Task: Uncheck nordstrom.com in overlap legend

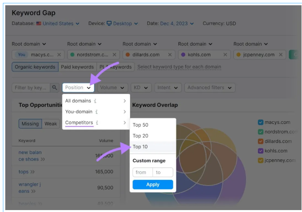Action: 261,132
